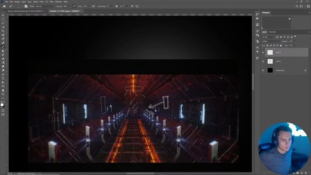Open the File menu

coord(6,1)
